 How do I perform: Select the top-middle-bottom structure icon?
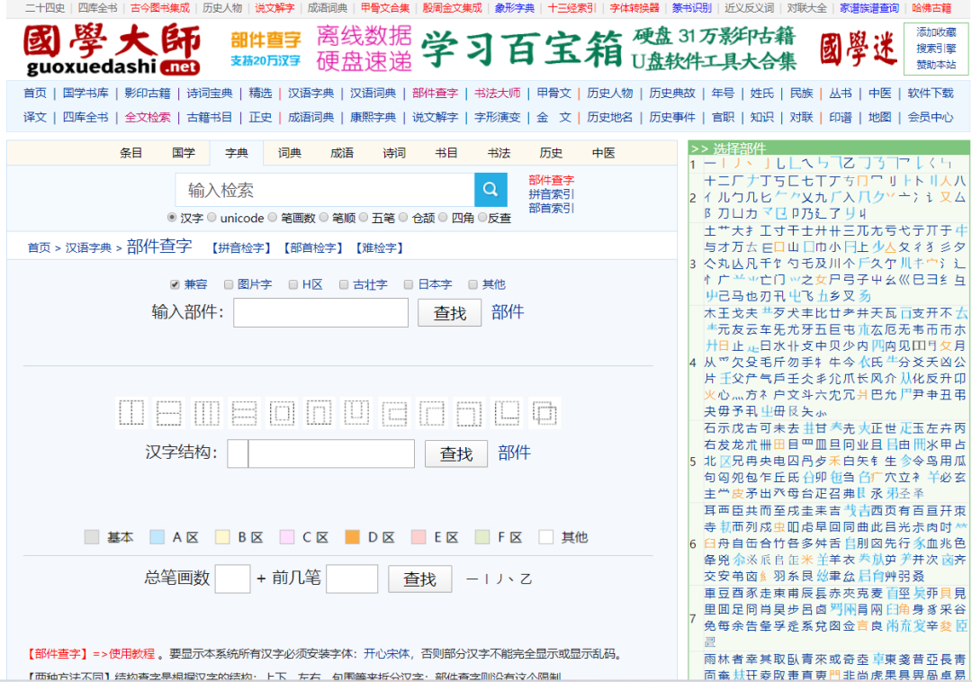click(244, 411)
